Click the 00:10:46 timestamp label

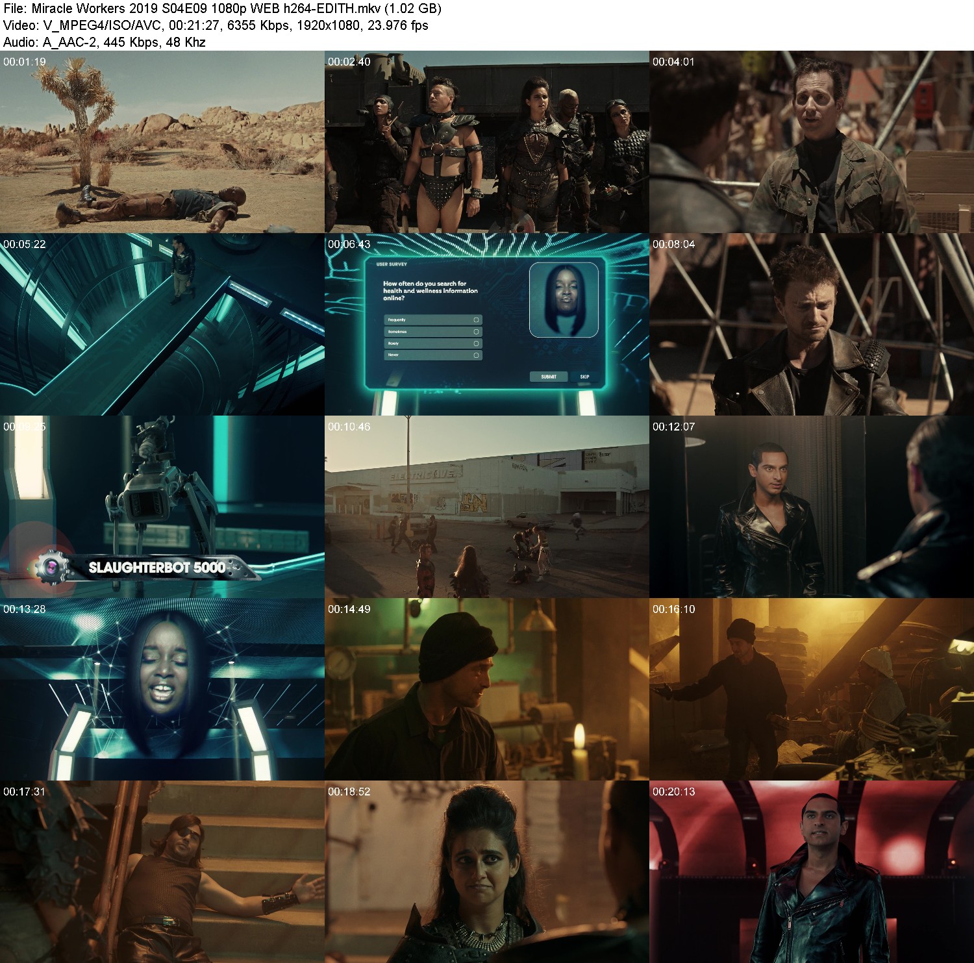(349, 427)
